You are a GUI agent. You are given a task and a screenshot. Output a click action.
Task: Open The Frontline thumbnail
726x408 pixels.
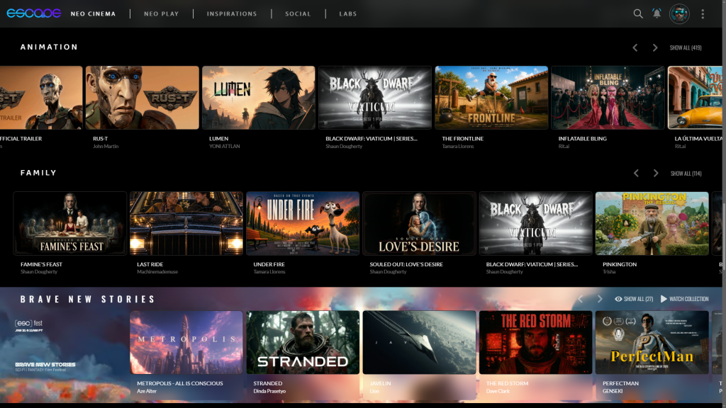[491, 98]
